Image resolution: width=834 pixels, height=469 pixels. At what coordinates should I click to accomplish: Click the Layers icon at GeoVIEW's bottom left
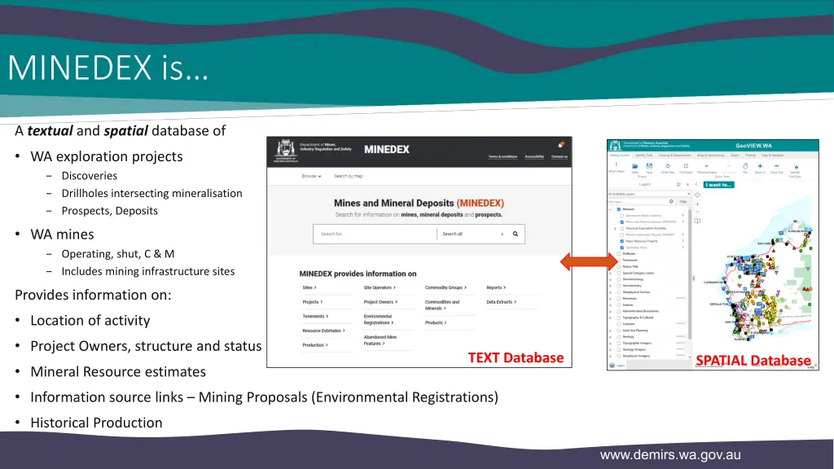(x=612, y=366)
